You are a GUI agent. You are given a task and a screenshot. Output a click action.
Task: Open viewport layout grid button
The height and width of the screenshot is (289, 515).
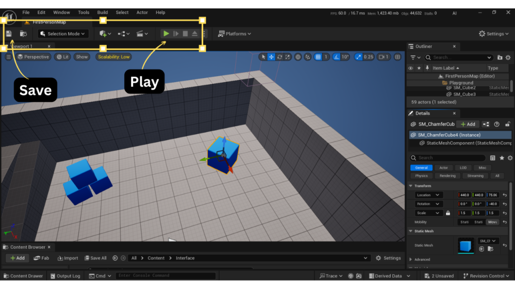point(397,57)
